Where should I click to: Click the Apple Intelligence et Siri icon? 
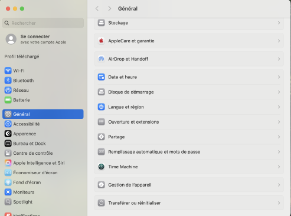[8, 163]
